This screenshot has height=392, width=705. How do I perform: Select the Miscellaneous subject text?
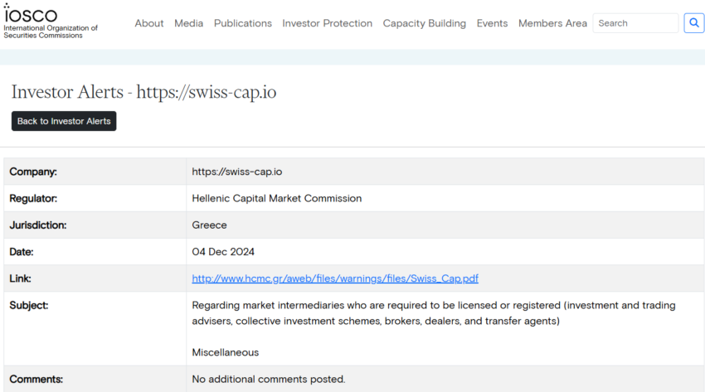pos(226,352)
